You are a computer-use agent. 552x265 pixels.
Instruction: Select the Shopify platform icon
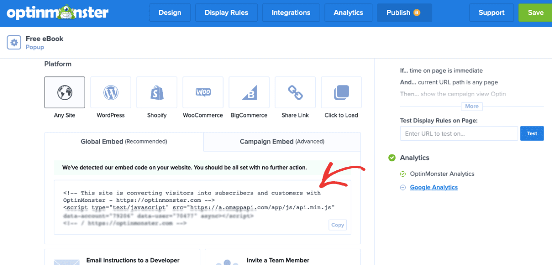click(x=157, y=92)
